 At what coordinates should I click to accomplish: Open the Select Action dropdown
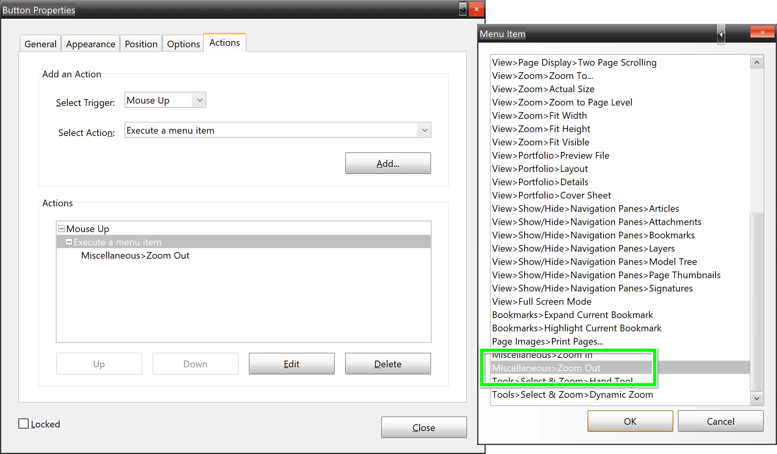424,130
